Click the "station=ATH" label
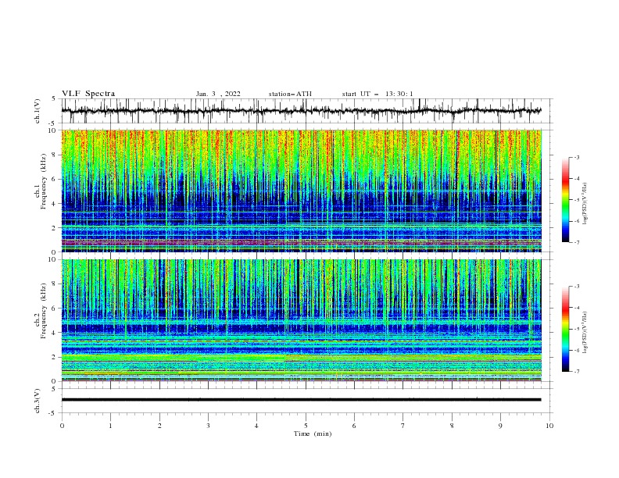This screenshot has width=619, height=478. (290, 94)
